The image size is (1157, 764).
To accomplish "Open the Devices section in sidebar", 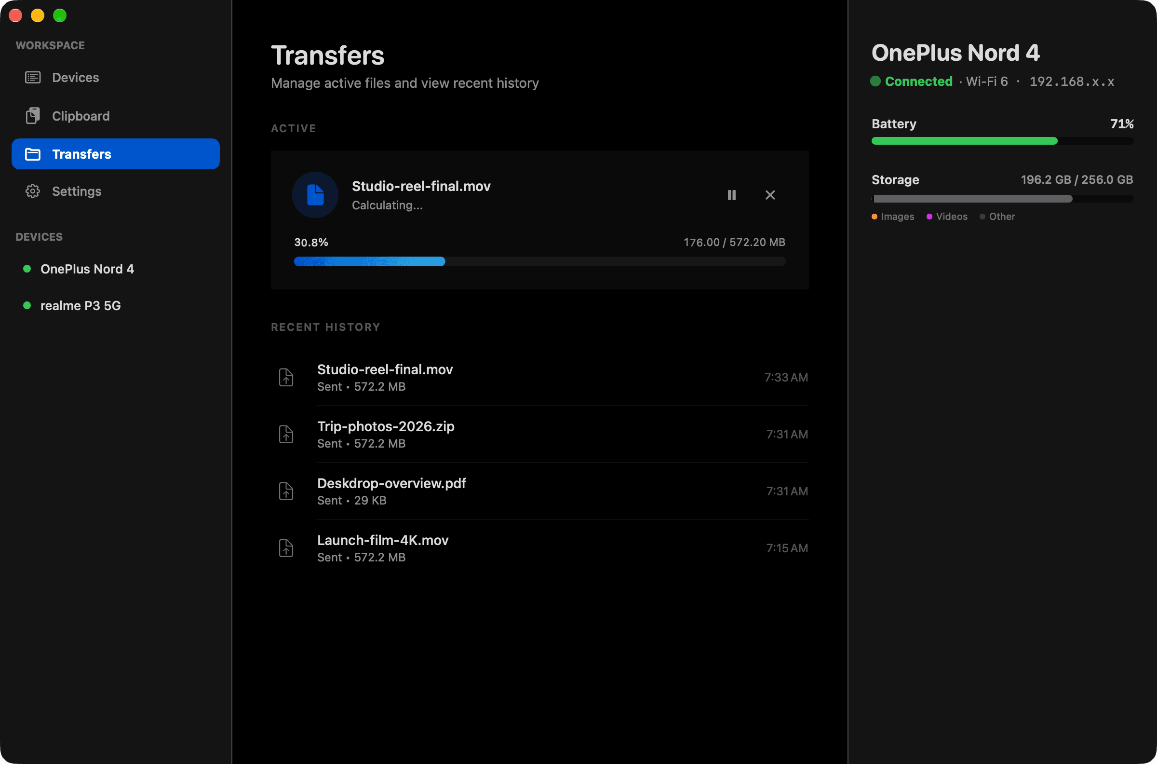I will (x=115, y=78).
